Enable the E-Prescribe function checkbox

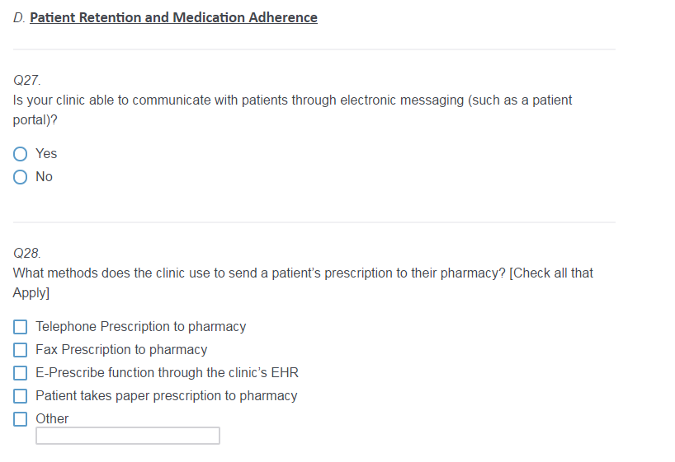pos(21,373)
